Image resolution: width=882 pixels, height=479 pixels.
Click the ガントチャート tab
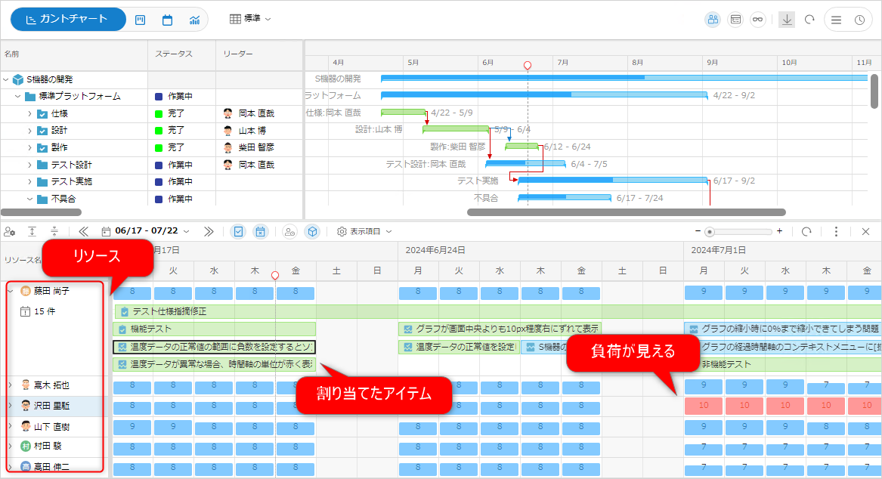[67, 19]
